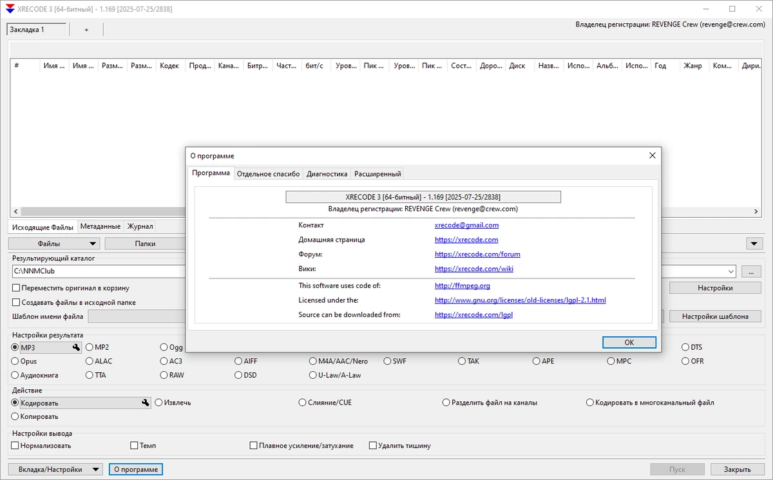Open the gnu.org lgpl-2.1 license link
The height and width of the screenshot is (480, 773).
(520, 300)
